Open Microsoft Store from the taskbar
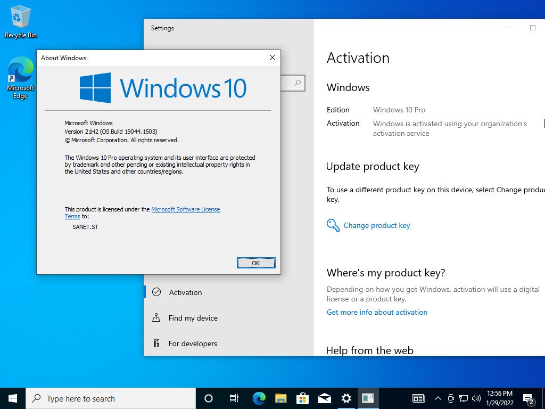This screenshot has width=545, height=409. coord(303,398)
